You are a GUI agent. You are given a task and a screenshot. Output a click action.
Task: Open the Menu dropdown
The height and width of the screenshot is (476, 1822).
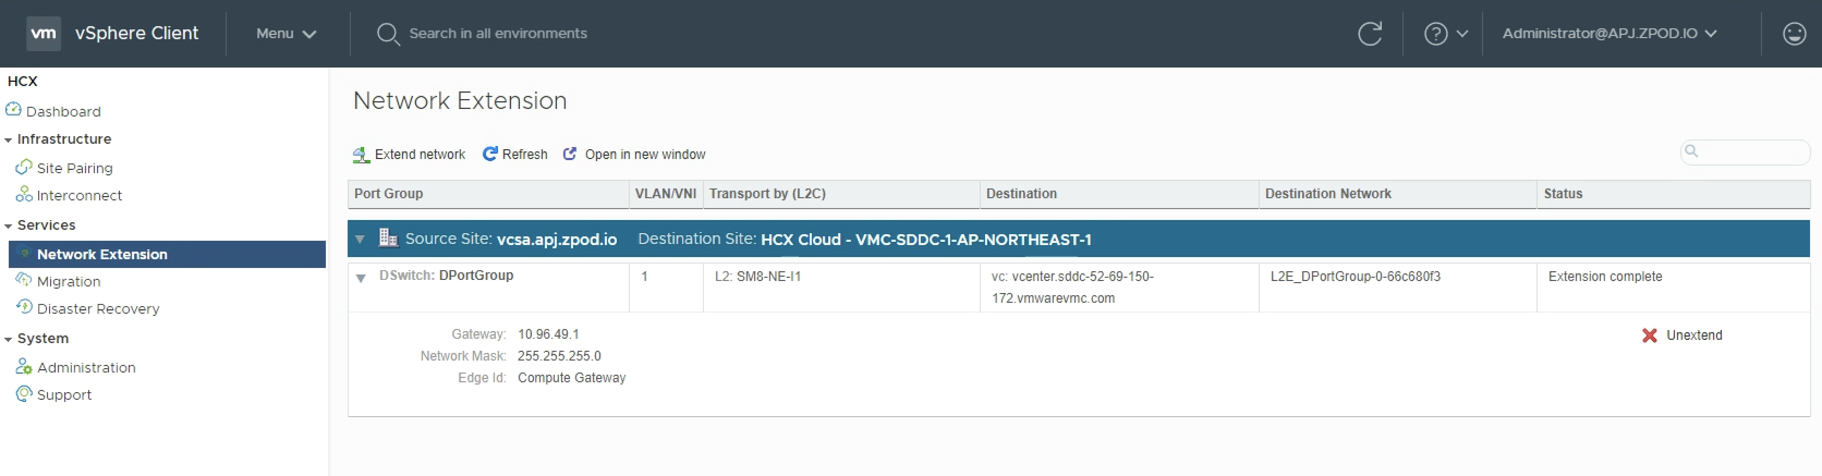pos(286,33)
